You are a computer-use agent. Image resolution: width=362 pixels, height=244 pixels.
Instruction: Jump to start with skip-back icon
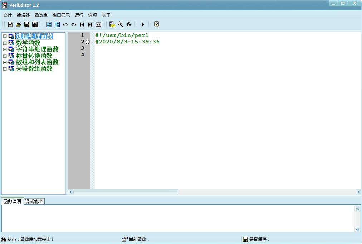82,24
